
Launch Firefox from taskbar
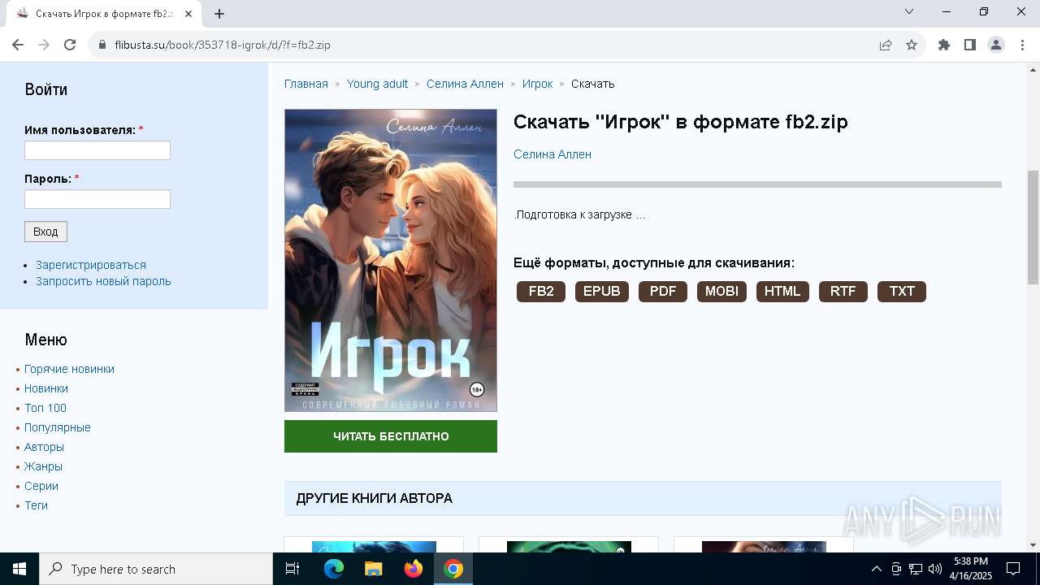click(x=414, y=569)
